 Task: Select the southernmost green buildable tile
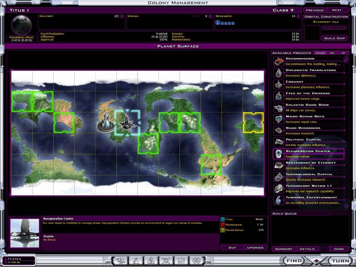tap(211, 165)
